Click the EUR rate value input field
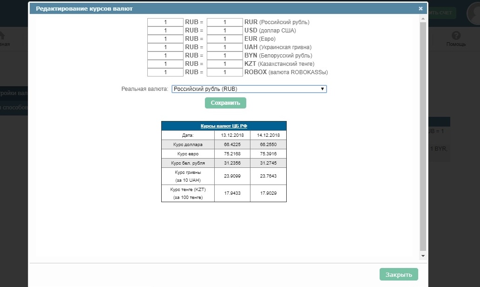The width and height of the screenshot is (480, 287). click(x=225, y=39)
